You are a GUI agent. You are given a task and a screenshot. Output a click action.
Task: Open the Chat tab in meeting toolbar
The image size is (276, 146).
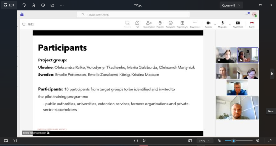[x=137, y=24]
